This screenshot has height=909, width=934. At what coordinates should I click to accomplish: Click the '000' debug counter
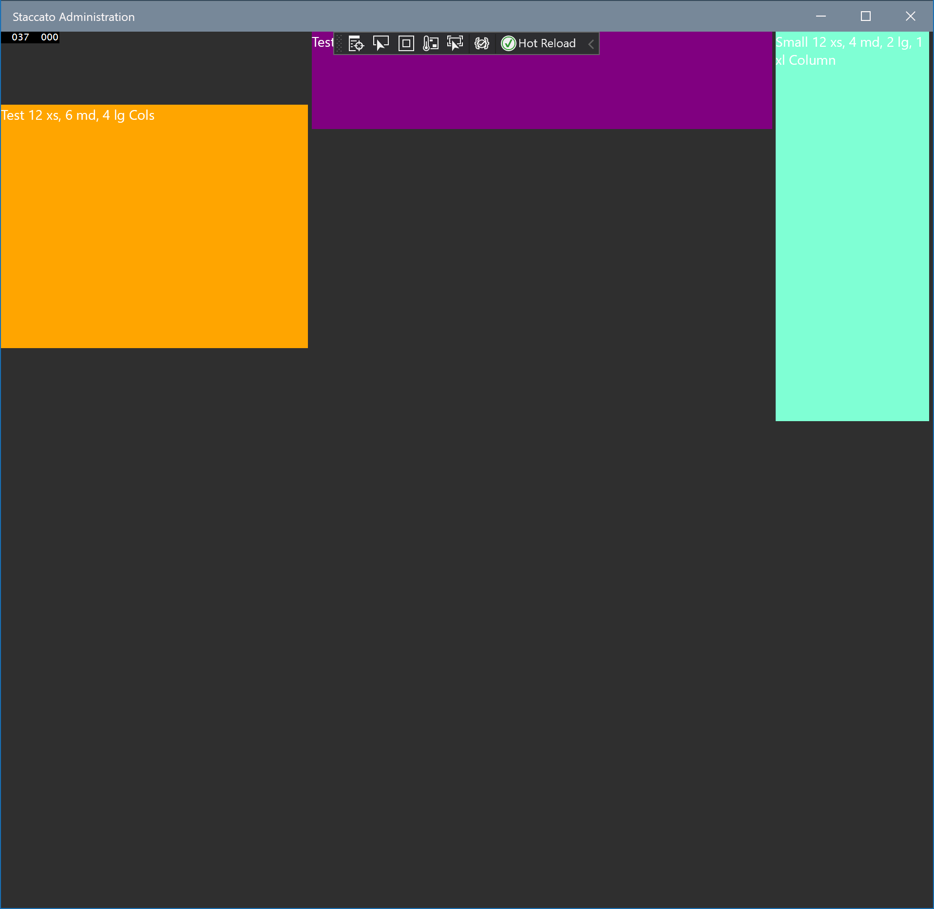point(49,37)
